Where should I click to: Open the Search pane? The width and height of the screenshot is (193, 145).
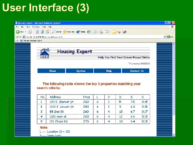pos(56,32)
